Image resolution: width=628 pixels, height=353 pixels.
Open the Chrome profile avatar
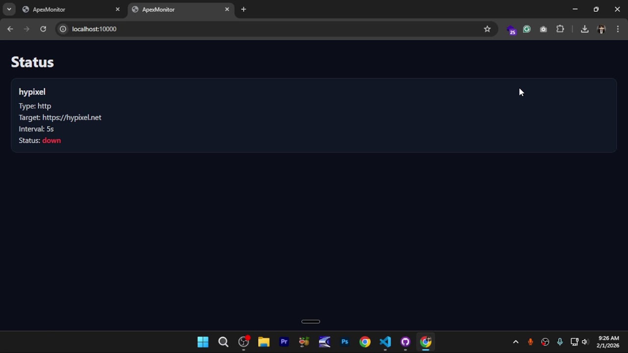click(x=601, y=29)
